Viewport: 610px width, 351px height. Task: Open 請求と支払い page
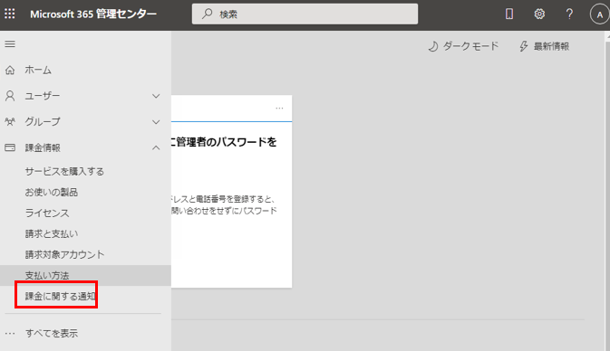(52, 233)
